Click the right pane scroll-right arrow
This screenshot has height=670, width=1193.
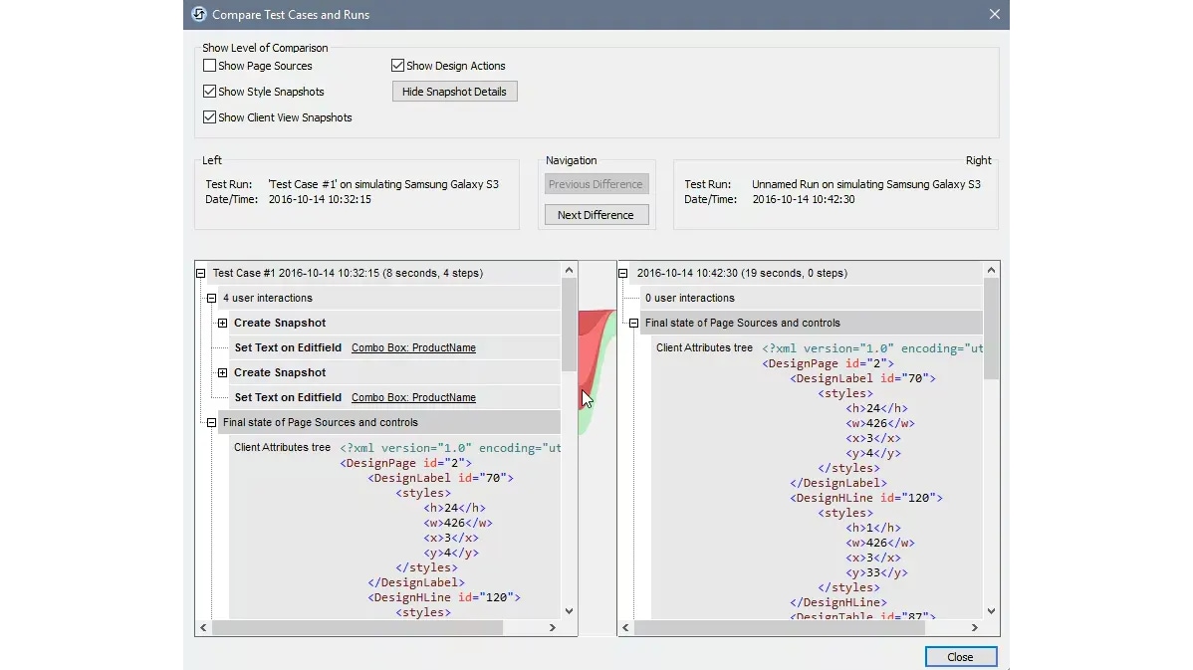(x=975, y=628)
